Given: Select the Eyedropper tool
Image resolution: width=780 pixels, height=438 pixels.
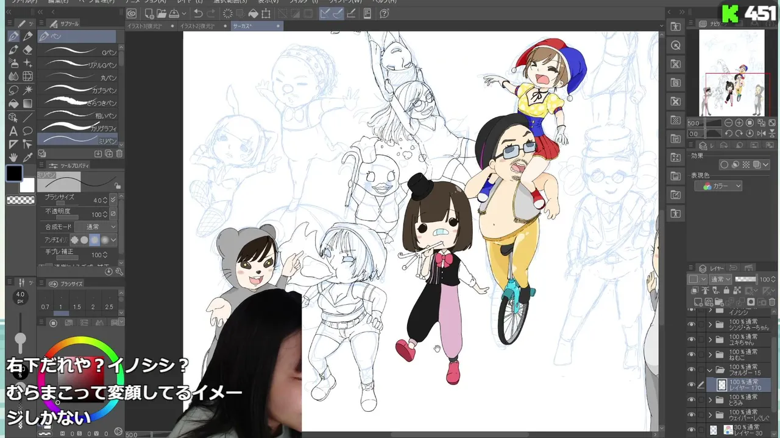Looking at the screenshot, I should [27, 158].
